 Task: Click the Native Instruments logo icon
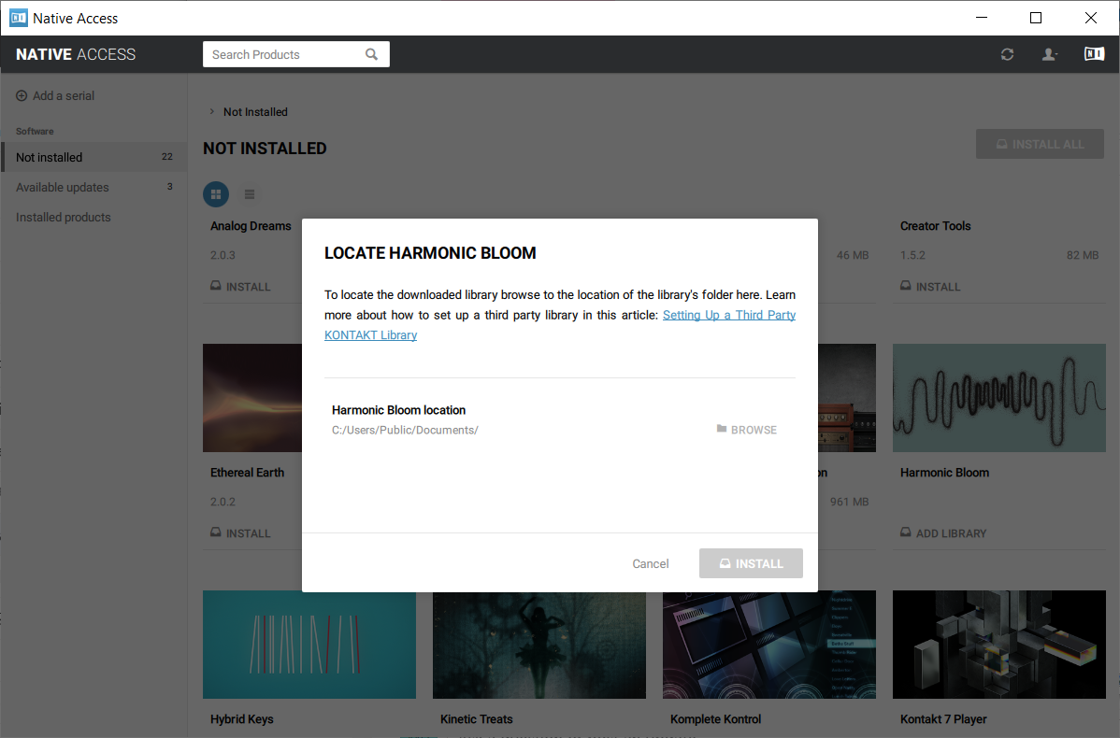1094,54
